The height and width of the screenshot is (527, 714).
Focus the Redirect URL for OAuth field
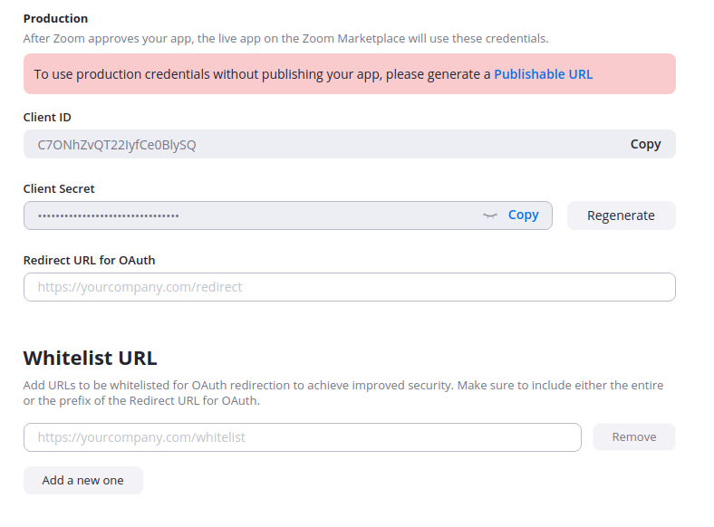click(349, 287)
